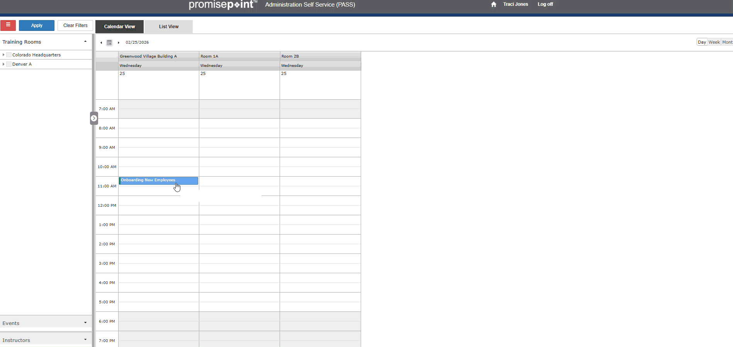This screenshot has width=733, height=347.
Task: Click the Clear Filters button
Action: [x=75, y=26]
